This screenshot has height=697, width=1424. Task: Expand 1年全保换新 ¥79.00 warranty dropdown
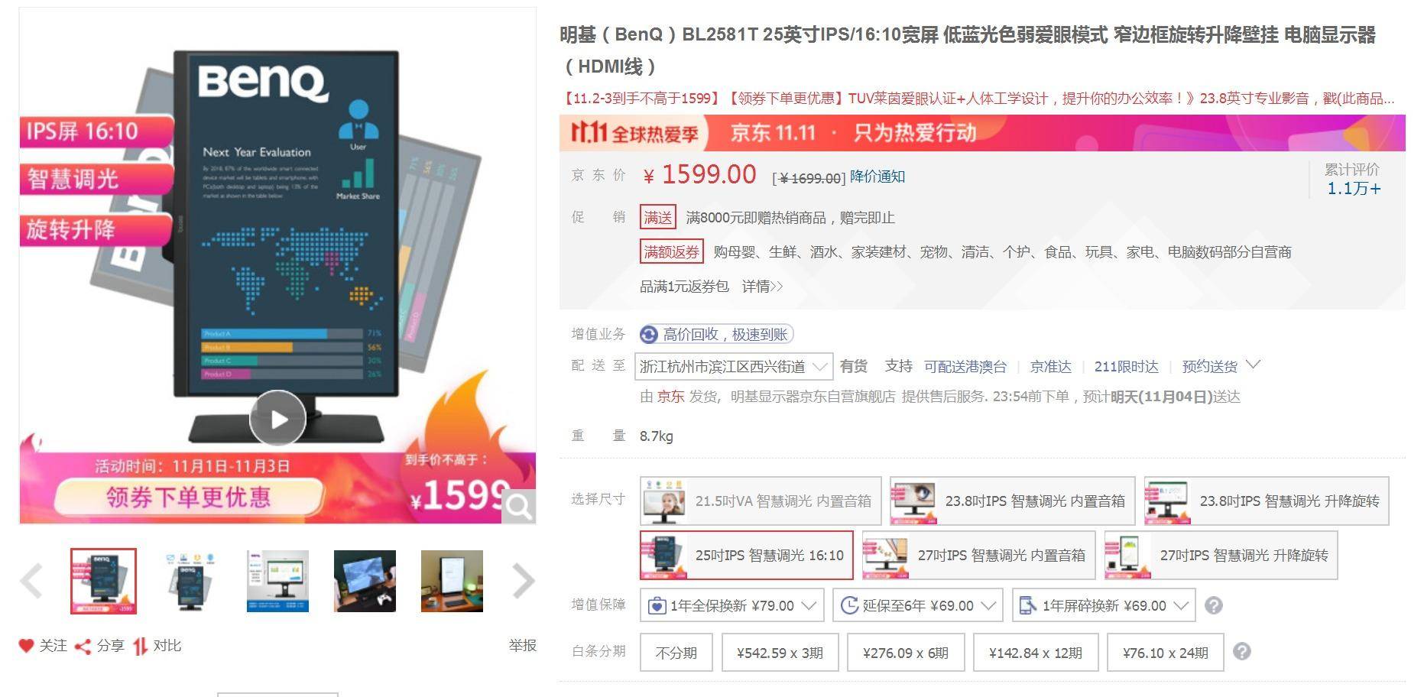(732, 605)
